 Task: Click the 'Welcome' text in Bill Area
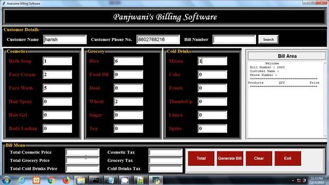tap(272, 63)
